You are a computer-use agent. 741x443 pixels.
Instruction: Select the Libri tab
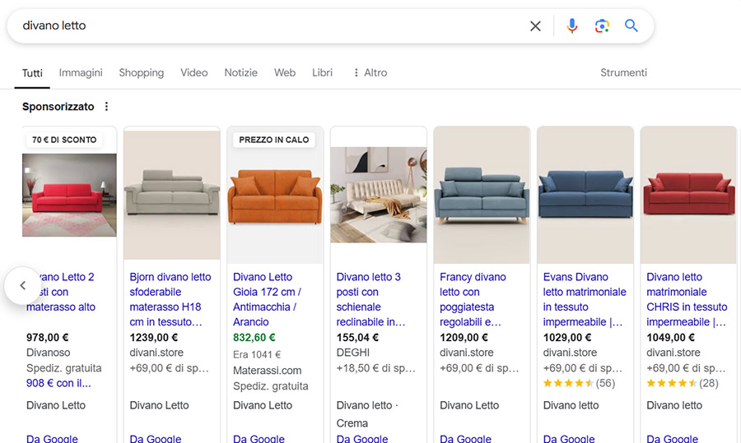coord(322,72)
